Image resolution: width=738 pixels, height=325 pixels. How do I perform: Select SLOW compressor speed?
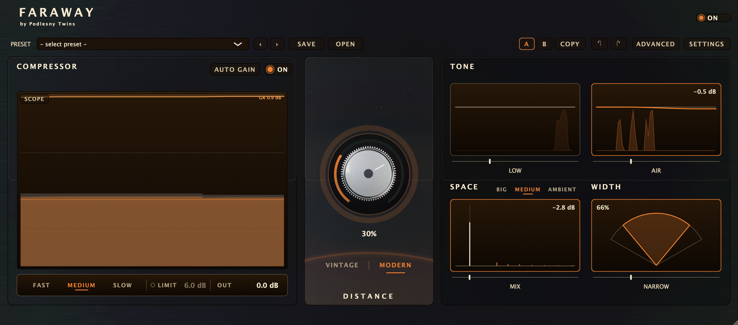click(x=122, y=285)
